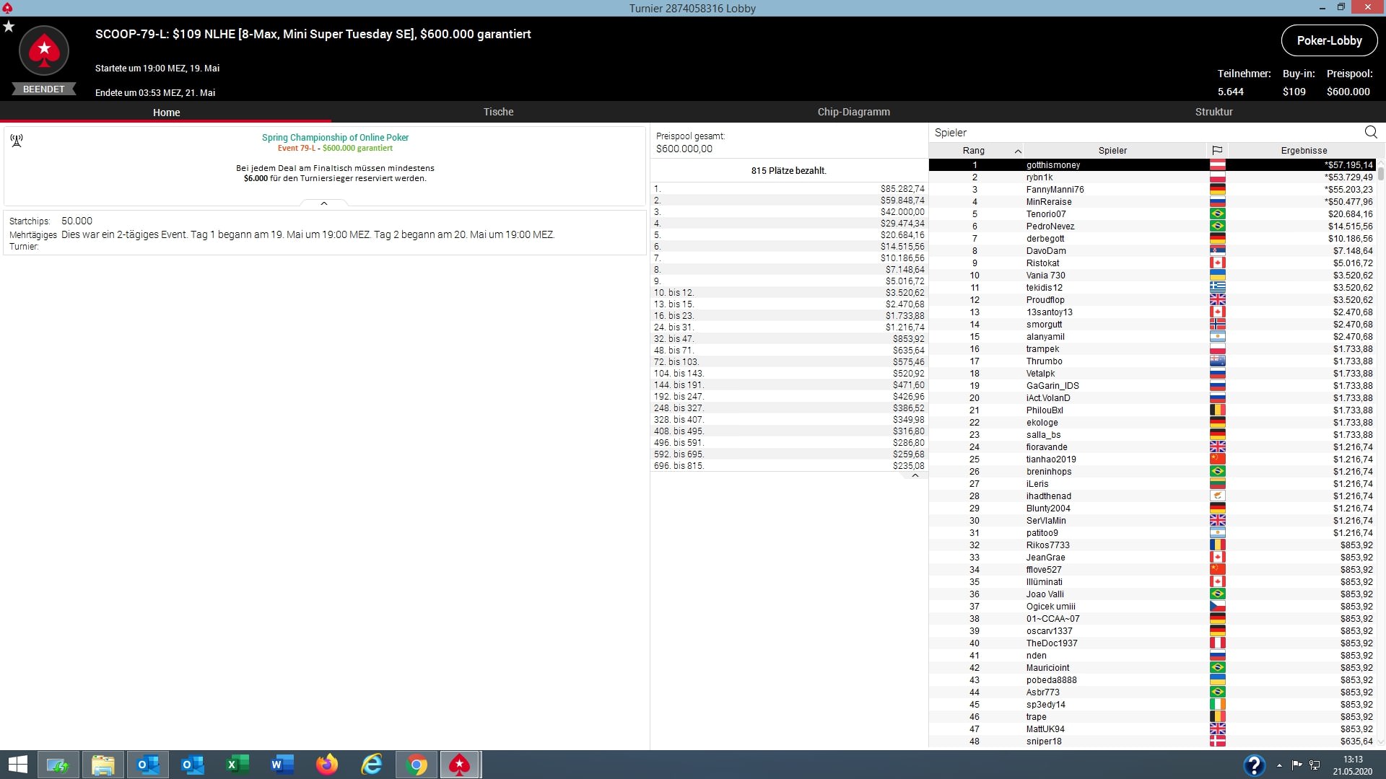Open Firefox from the taskbar
Image resolution: width=1386 pixels, height=779 pixels.
327,765
